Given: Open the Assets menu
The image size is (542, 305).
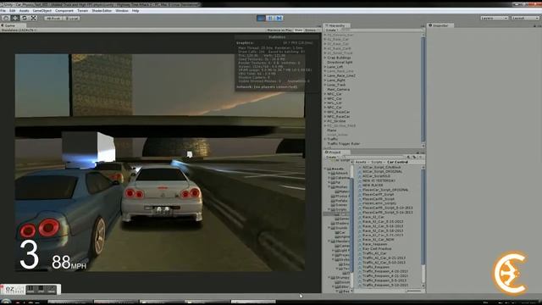Looking at the screenshot, I should [x=25, y=11].
